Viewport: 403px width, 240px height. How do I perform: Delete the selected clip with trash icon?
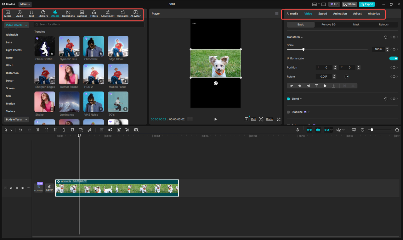64,130
